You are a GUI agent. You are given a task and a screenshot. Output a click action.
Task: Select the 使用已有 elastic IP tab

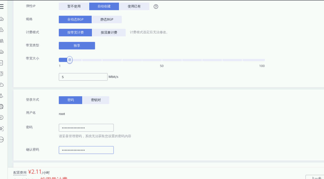(x=134, y=6)
